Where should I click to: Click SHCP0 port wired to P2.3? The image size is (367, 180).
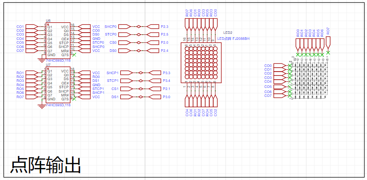pos(125,27)
